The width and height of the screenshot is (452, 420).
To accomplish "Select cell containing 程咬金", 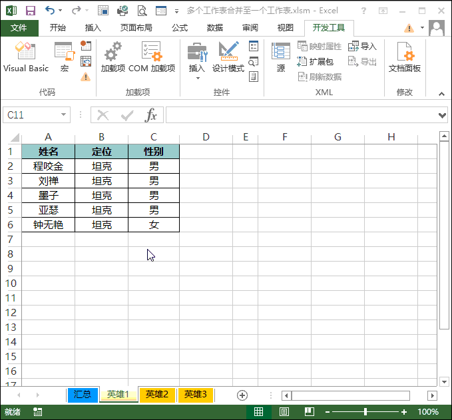I will pos(48,166).
